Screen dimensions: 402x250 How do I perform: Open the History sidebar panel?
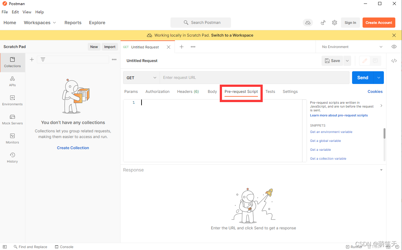coord(12,158)
